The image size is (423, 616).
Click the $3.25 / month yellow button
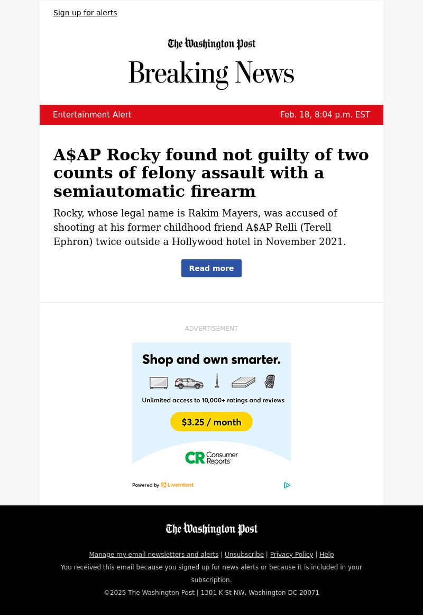[212, 422]
